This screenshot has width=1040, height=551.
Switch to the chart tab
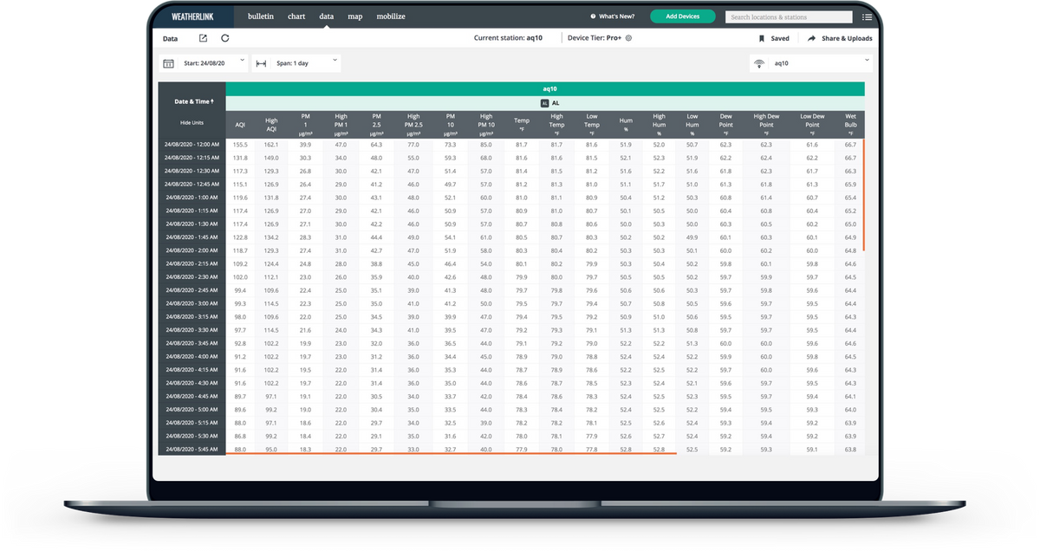296,16
